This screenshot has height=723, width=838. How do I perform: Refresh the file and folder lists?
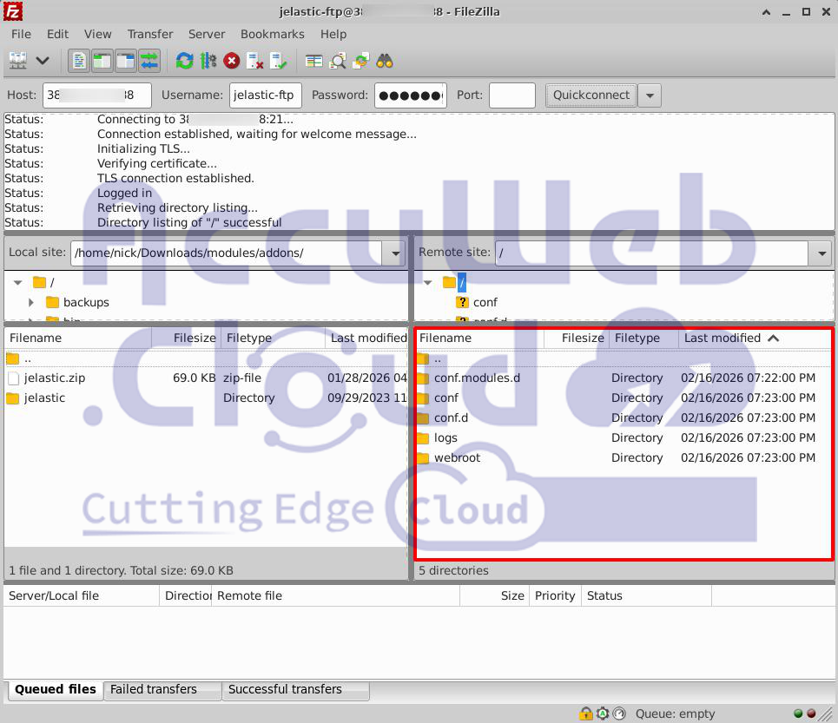(x=184, y=61)
